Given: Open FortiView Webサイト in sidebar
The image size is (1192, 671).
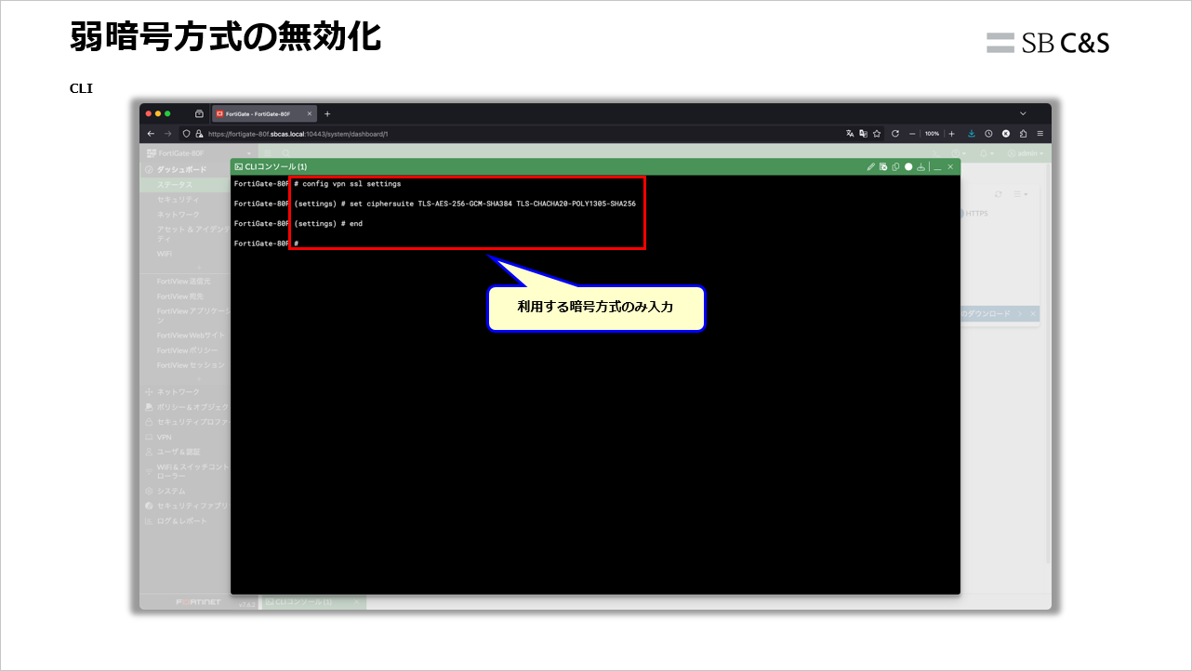Looking at the screenshot, I should click(185, 335).
